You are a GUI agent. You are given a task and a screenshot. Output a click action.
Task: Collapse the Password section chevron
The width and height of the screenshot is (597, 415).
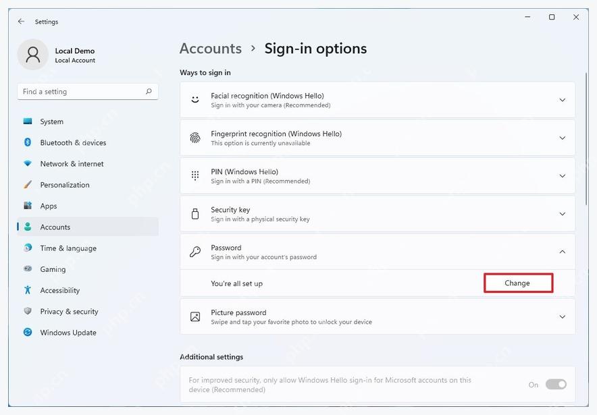pos(562,252)
